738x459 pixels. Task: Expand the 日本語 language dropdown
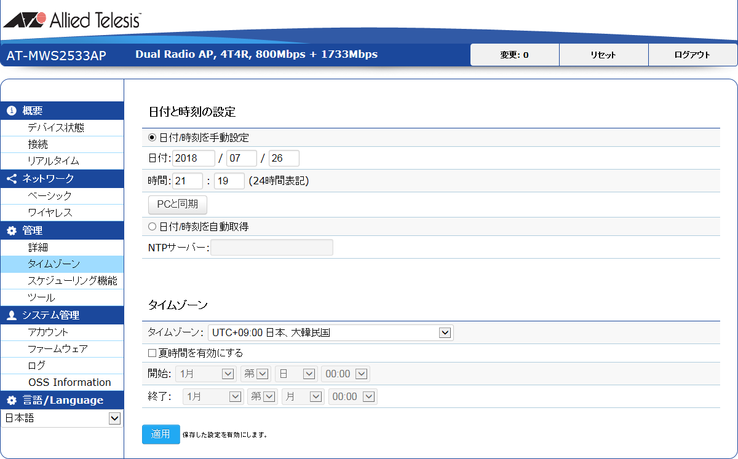click(61, 418)
